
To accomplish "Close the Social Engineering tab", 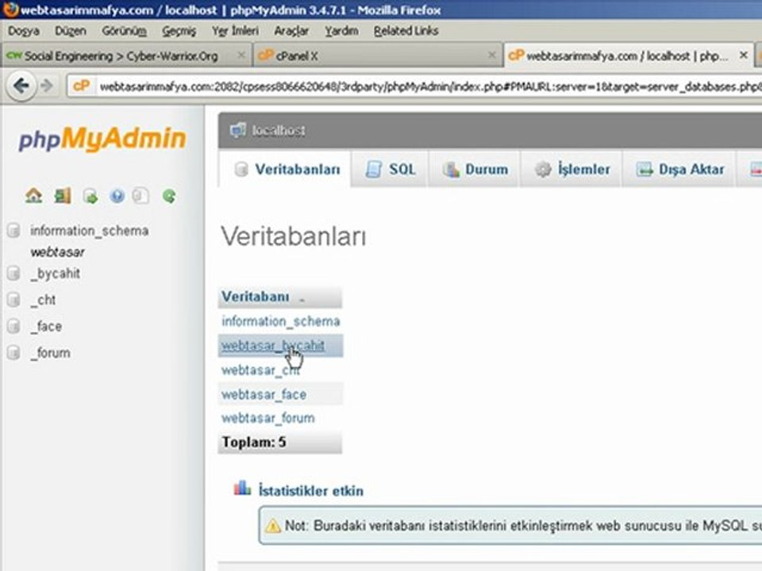I will point(241,56).
